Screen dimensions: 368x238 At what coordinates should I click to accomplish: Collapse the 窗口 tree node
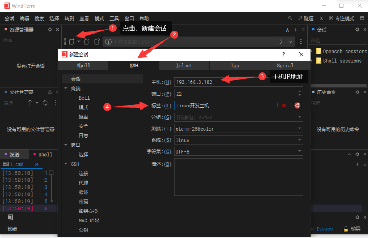66,145
